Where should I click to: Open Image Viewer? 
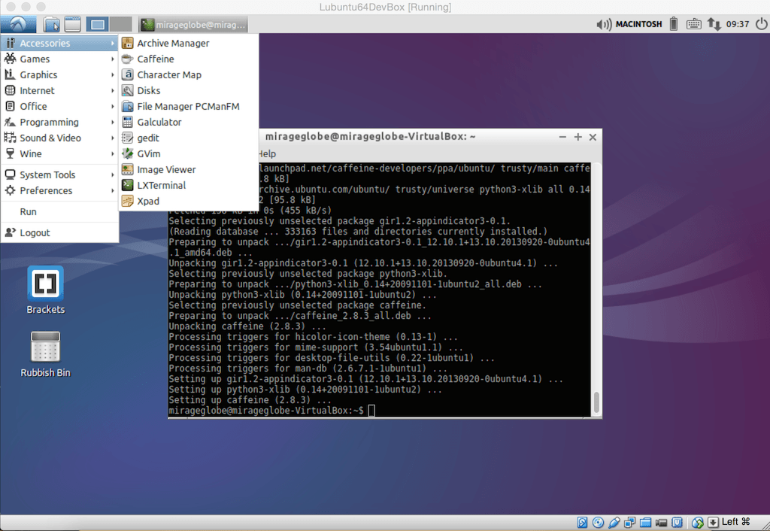(189, 169)
